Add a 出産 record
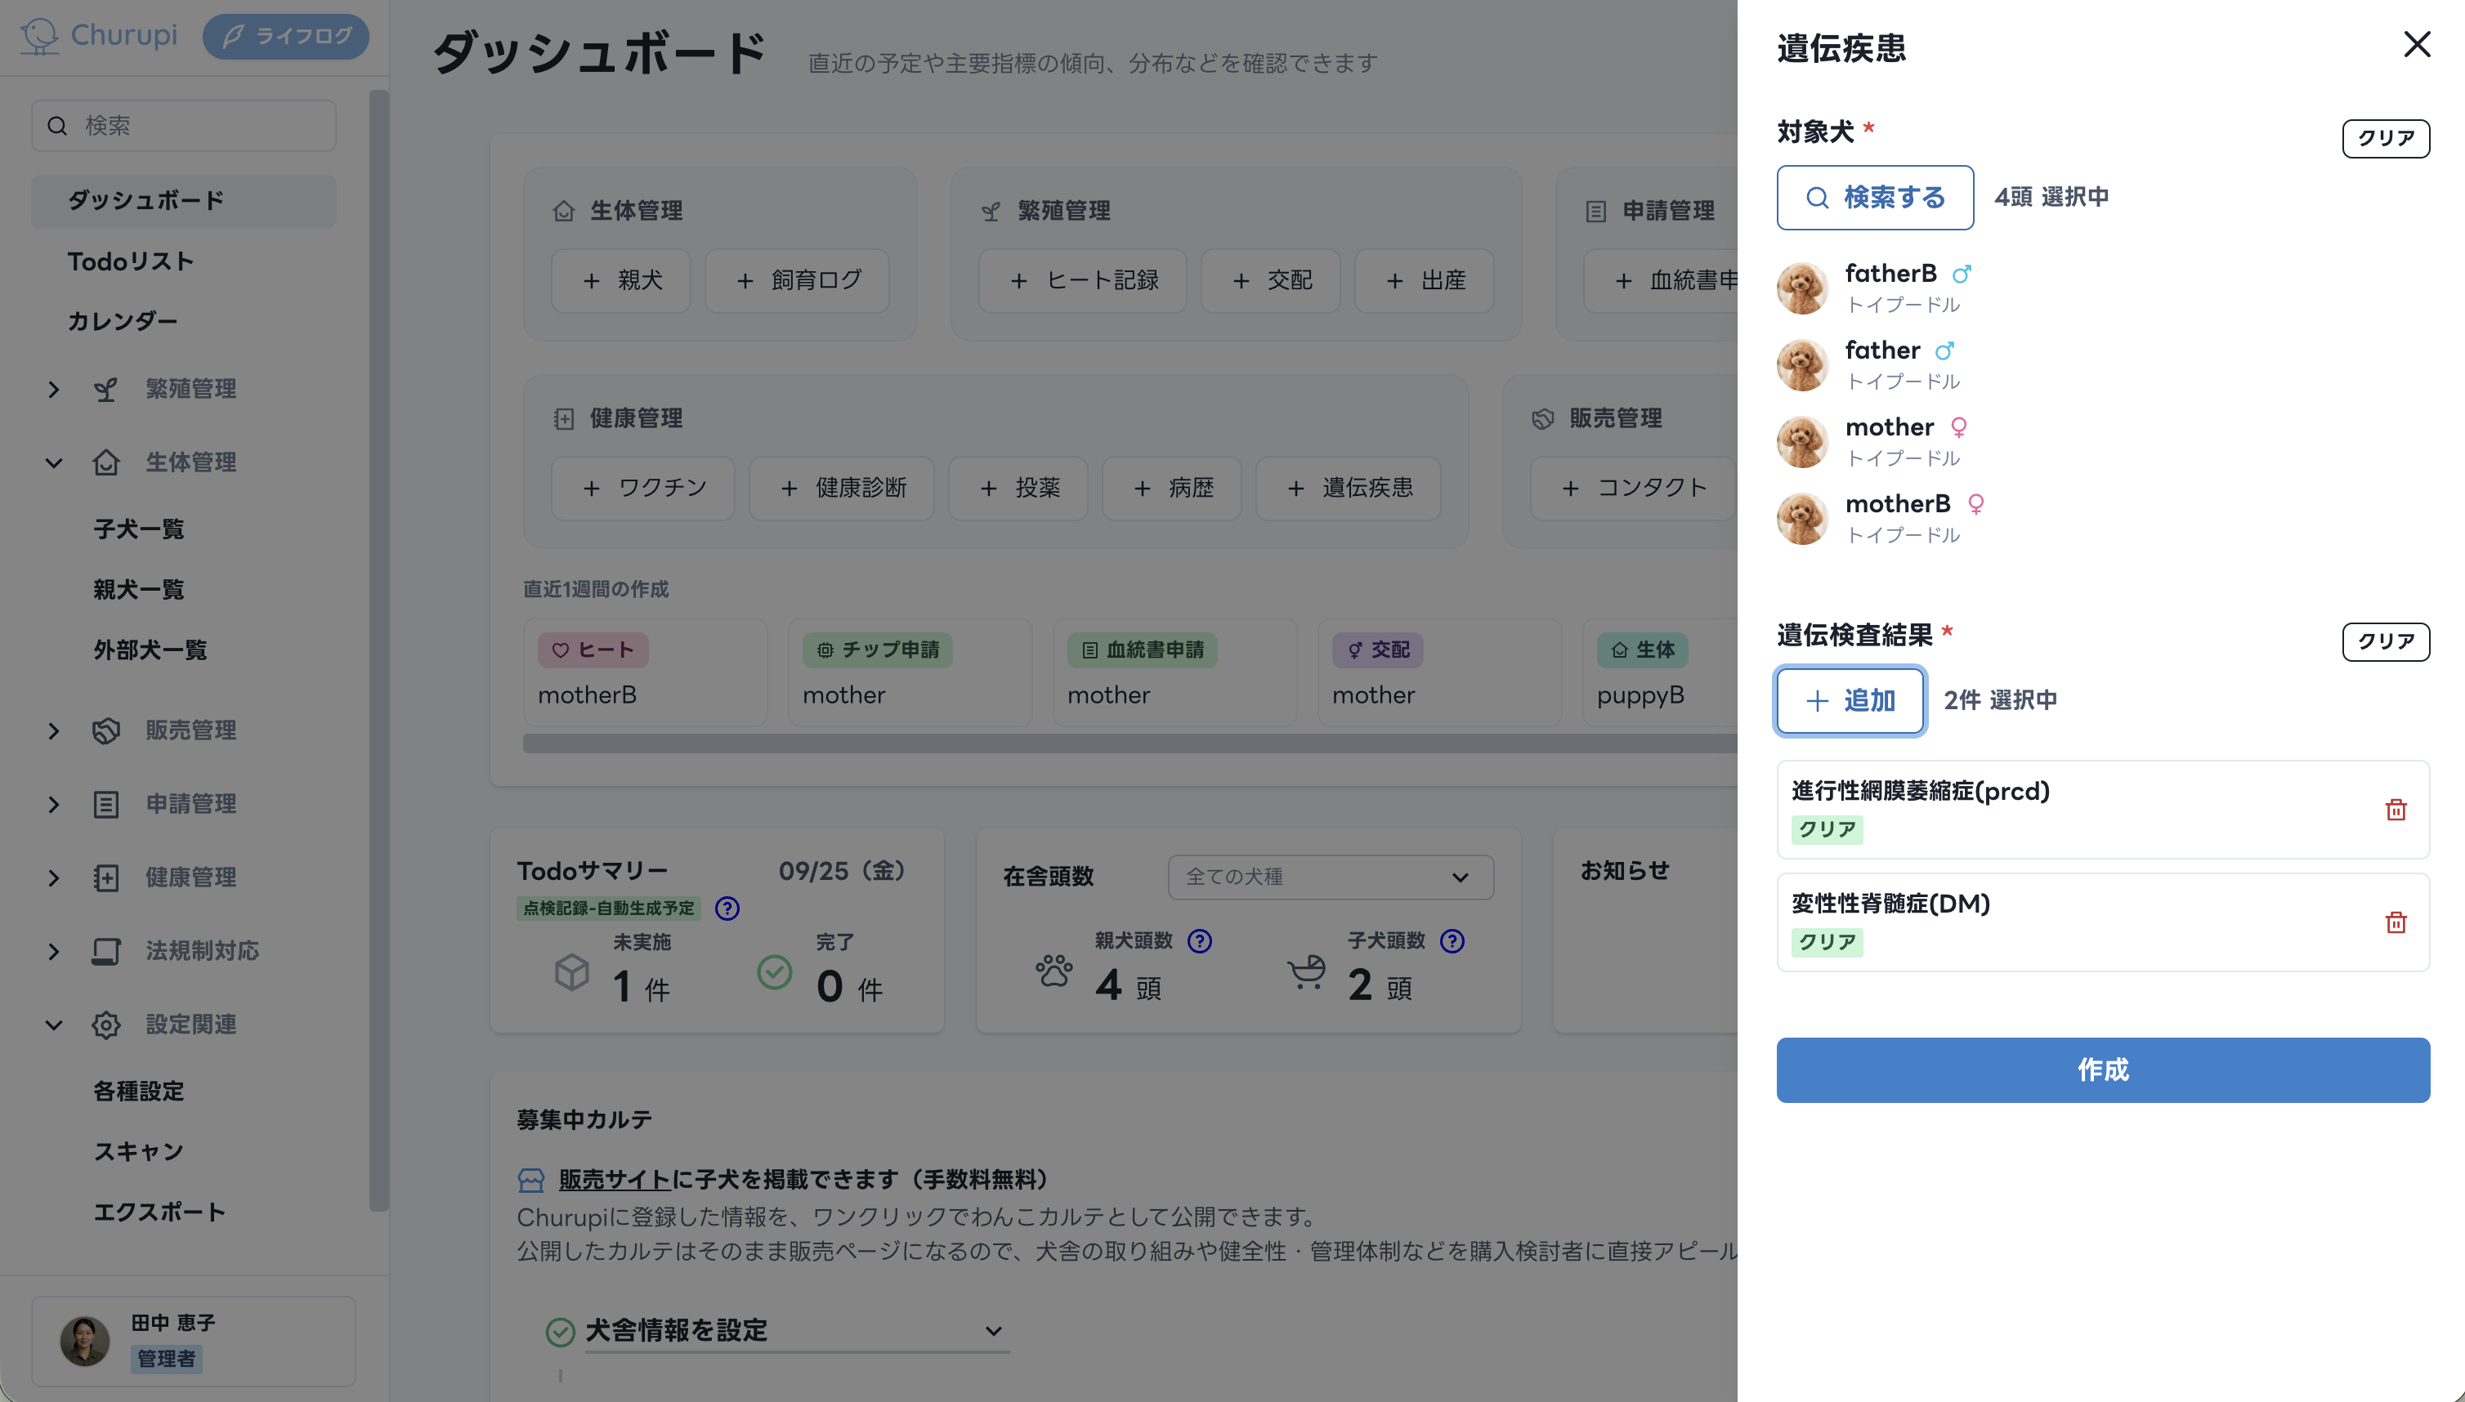Image resolution: width=2465 pixels, height=1402 pixels. (1424, 280)
